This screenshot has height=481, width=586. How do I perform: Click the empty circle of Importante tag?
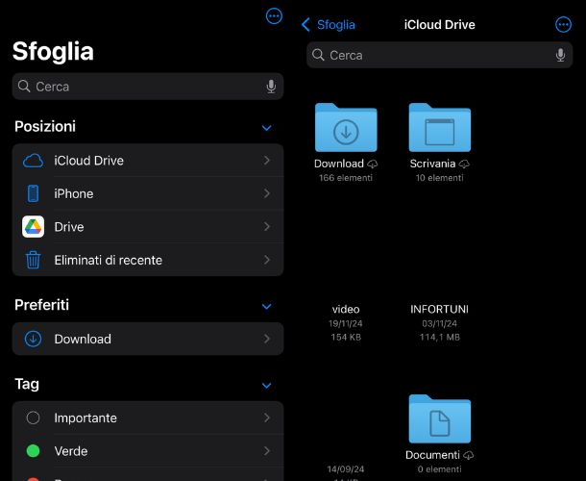(33, 418)
